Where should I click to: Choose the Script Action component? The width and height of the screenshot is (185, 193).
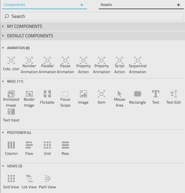120,61
